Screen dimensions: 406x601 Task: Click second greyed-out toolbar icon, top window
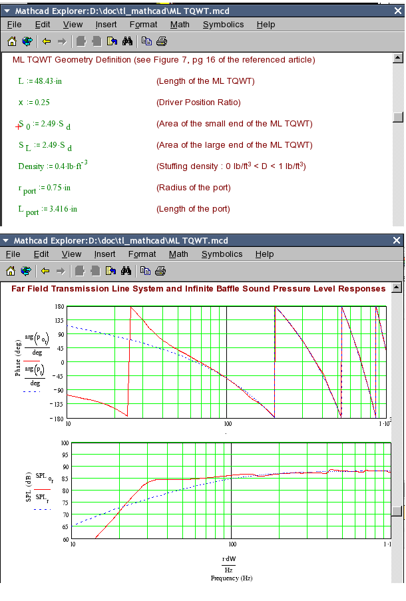click(x=97, y=41)
